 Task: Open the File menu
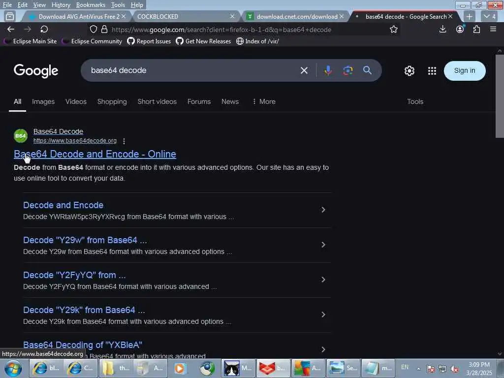point(7,5)
